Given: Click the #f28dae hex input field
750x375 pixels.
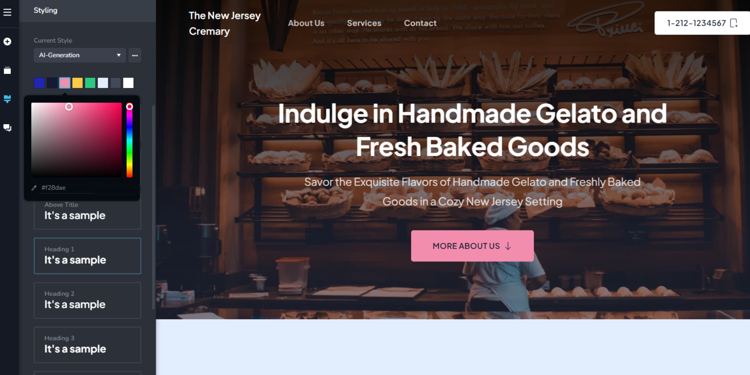Looking at the screenshot, I should pos(67,188).
